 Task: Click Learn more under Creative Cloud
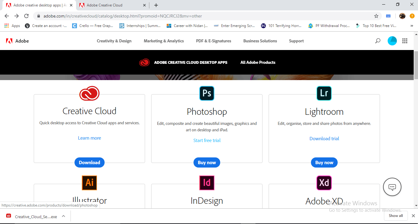[89, 138]
